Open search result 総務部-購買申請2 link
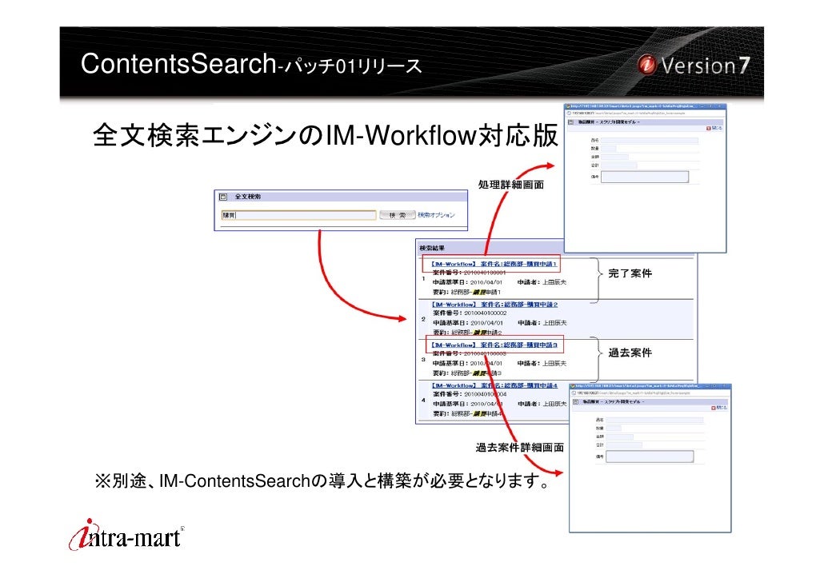 click(494, 304)
